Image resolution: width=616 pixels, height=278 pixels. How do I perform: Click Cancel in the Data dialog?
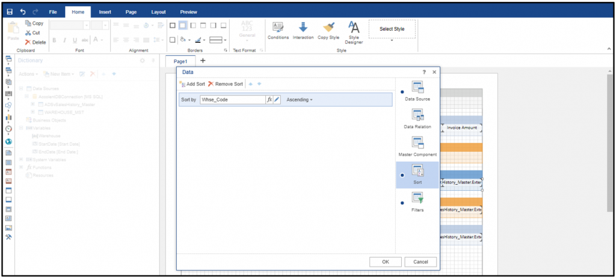pyautogui.click(x=420, y=262)
